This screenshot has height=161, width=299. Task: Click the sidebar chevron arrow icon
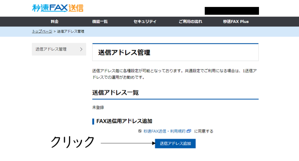[x=81, y=49]
